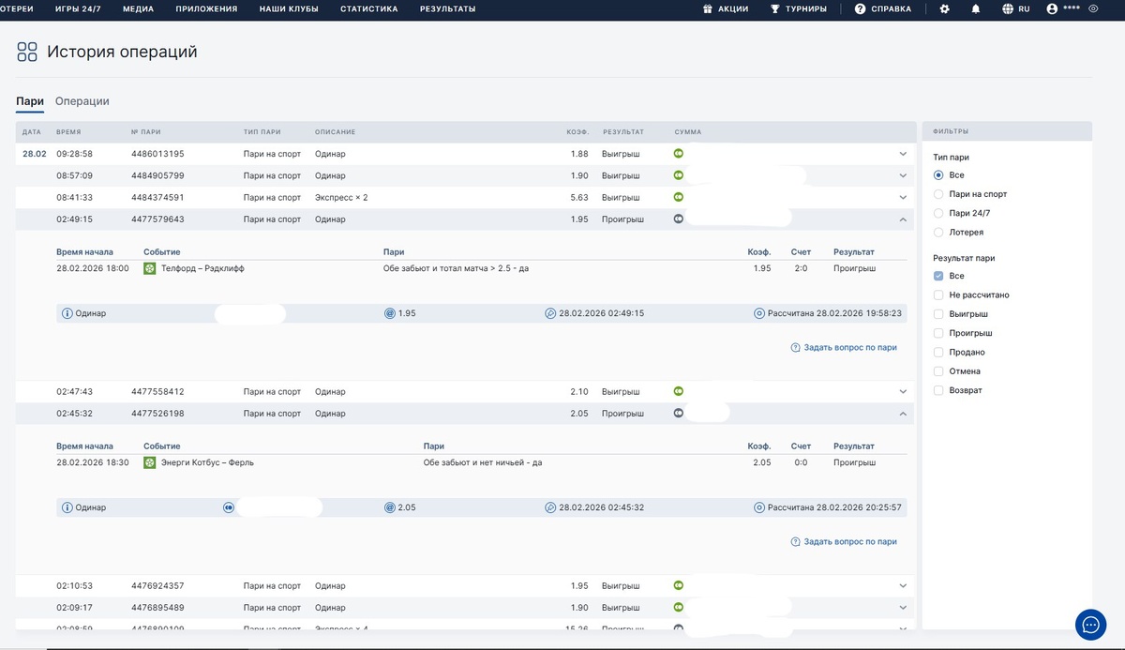Click green currency icon in 09:28:58 row
Image resolution: width=1125 pixels, height=650 pixels.
point(679,153)
